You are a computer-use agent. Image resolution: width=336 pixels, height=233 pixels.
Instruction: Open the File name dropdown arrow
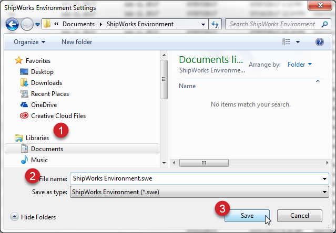[x=324, y=179]
